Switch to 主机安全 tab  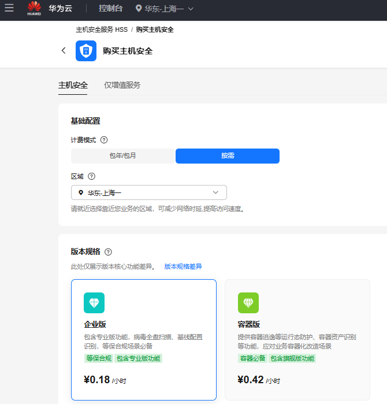click(73, 86)
